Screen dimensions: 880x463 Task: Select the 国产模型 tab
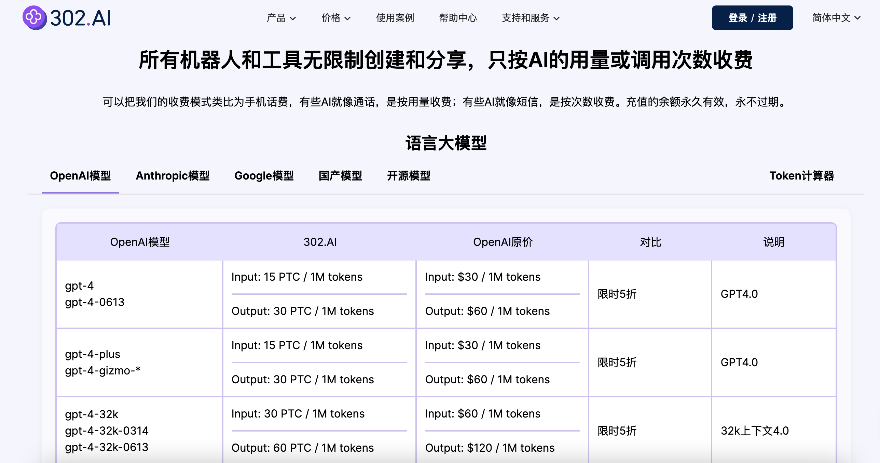point(341,176)
